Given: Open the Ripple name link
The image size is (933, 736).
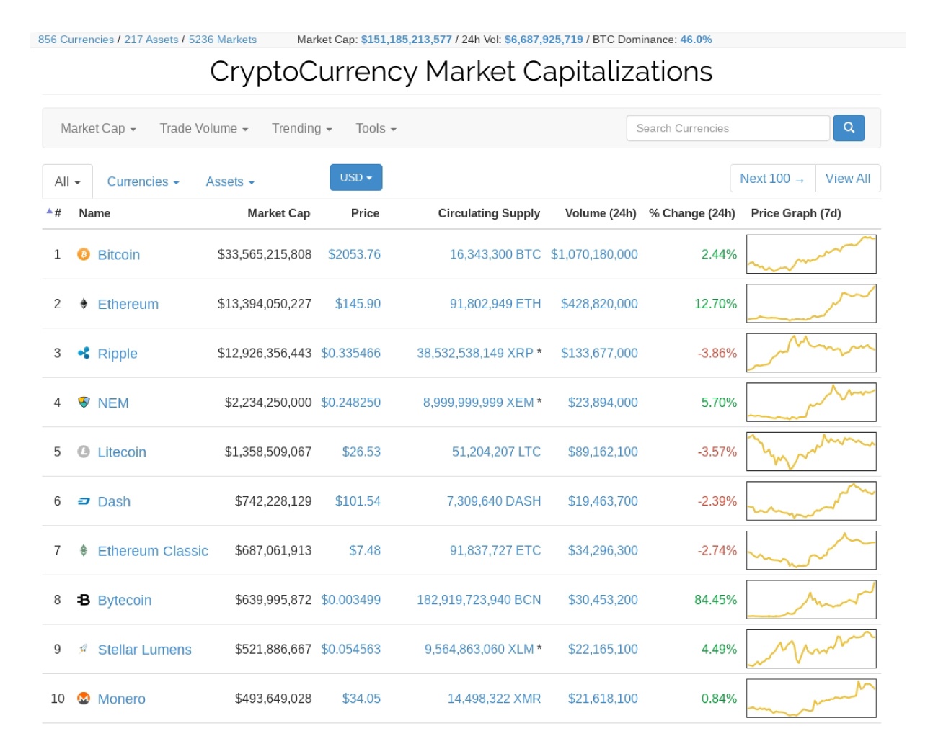Looking at the screenshot, I should pyautogui.click(x=118, y=354).
